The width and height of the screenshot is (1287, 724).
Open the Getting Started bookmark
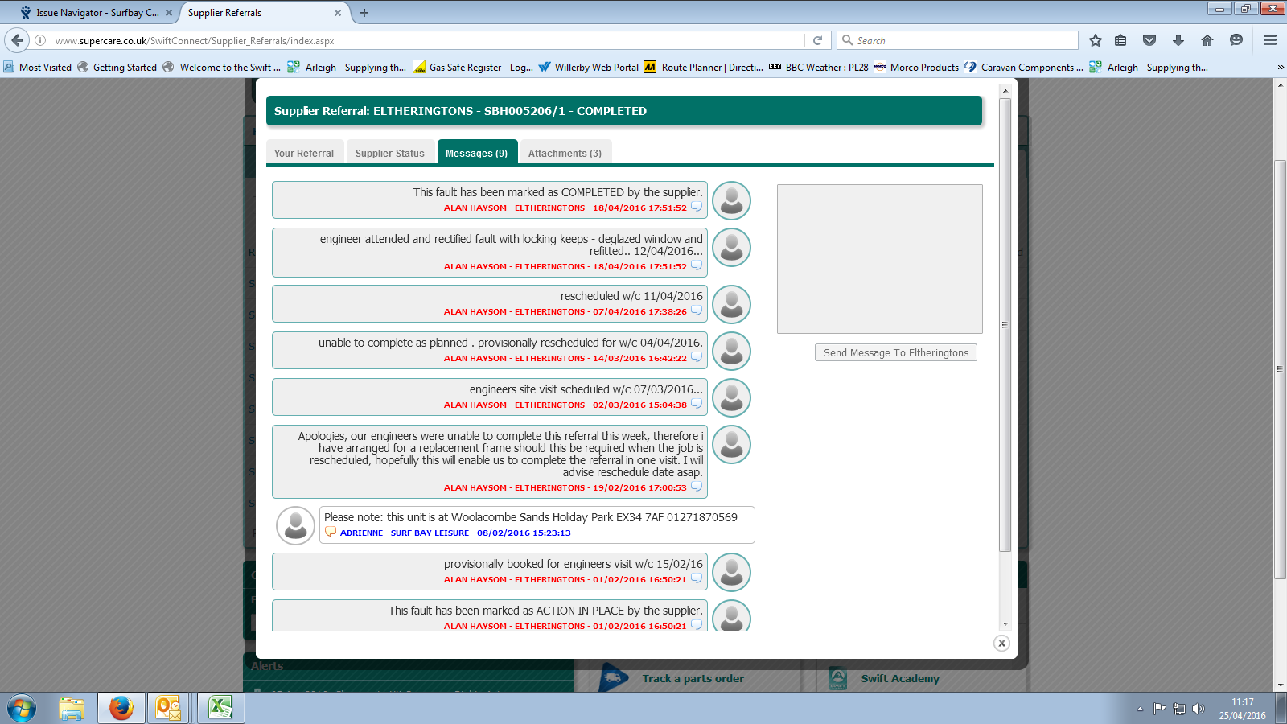point(117,68)
